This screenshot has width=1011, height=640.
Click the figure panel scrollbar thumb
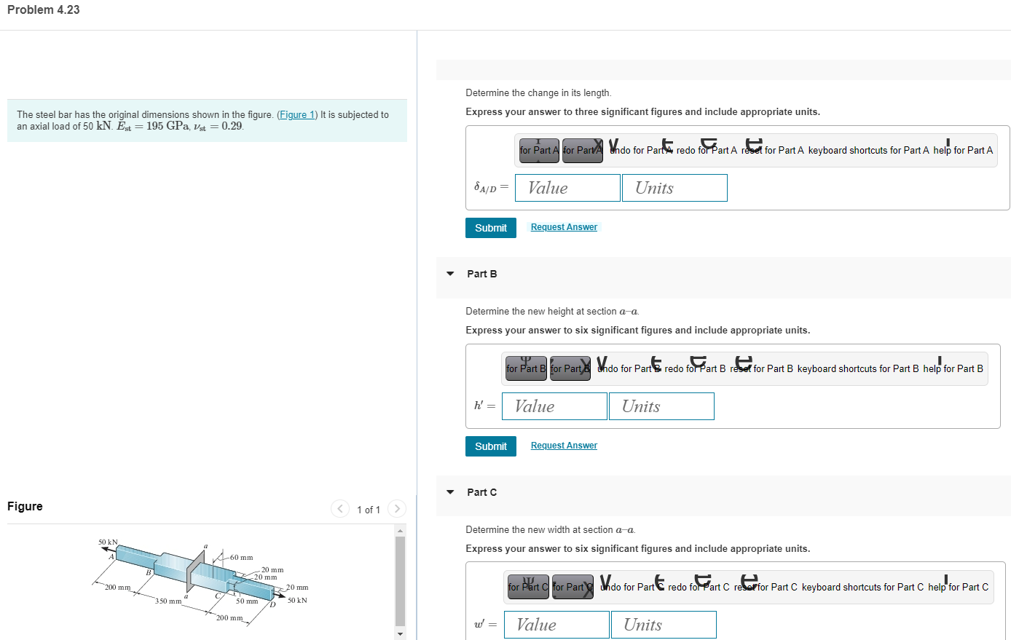click(399, 581)
